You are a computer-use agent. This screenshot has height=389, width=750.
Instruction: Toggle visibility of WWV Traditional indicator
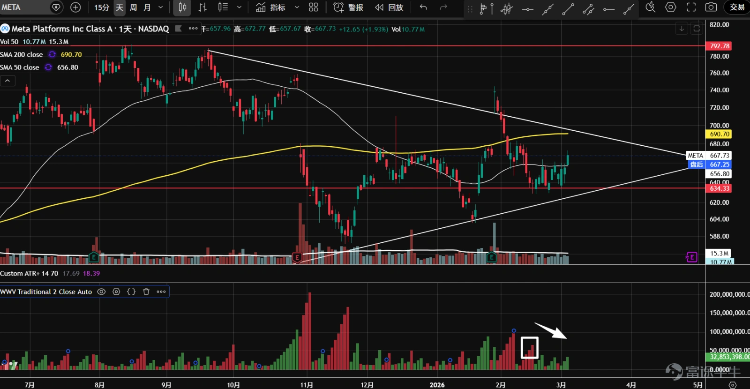click(x=101, y=292)
